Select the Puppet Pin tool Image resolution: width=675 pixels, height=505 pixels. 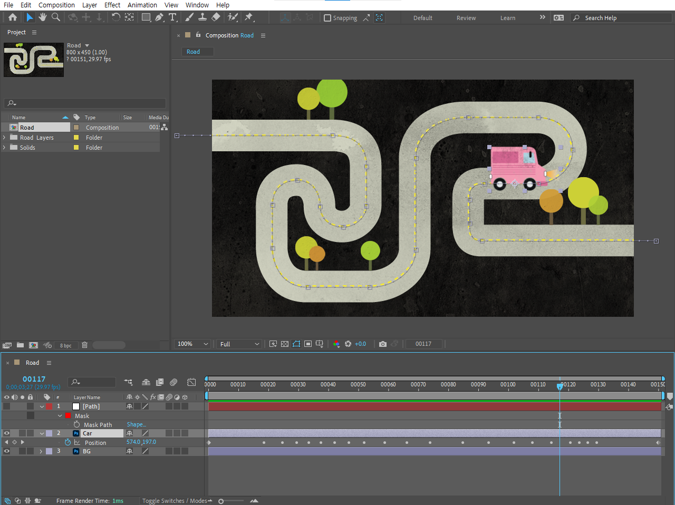(249, 17)
